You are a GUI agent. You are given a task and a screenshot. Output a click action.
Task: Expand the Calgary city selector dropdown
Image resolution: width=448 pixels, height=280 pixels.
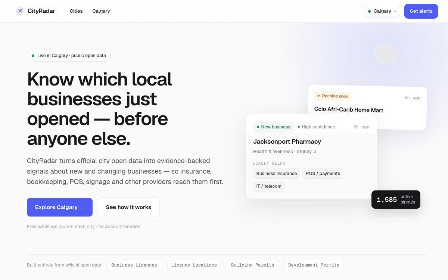click(x=382, y=11)
